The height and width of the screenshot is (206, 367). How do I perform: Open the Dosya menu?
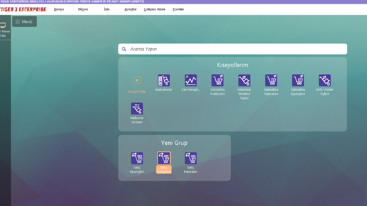(59, 9)
